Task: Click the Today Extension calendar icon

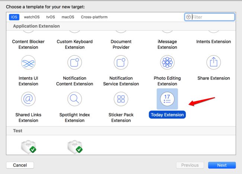Action: (x=167, y=99)
